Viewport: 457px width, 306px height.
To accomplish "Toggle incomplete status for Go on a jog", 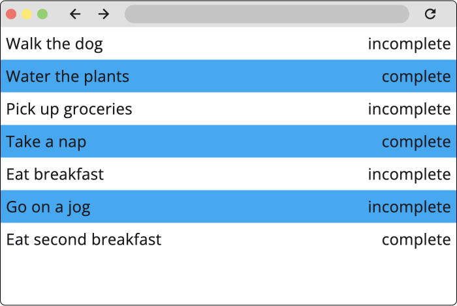I will 409,207.
